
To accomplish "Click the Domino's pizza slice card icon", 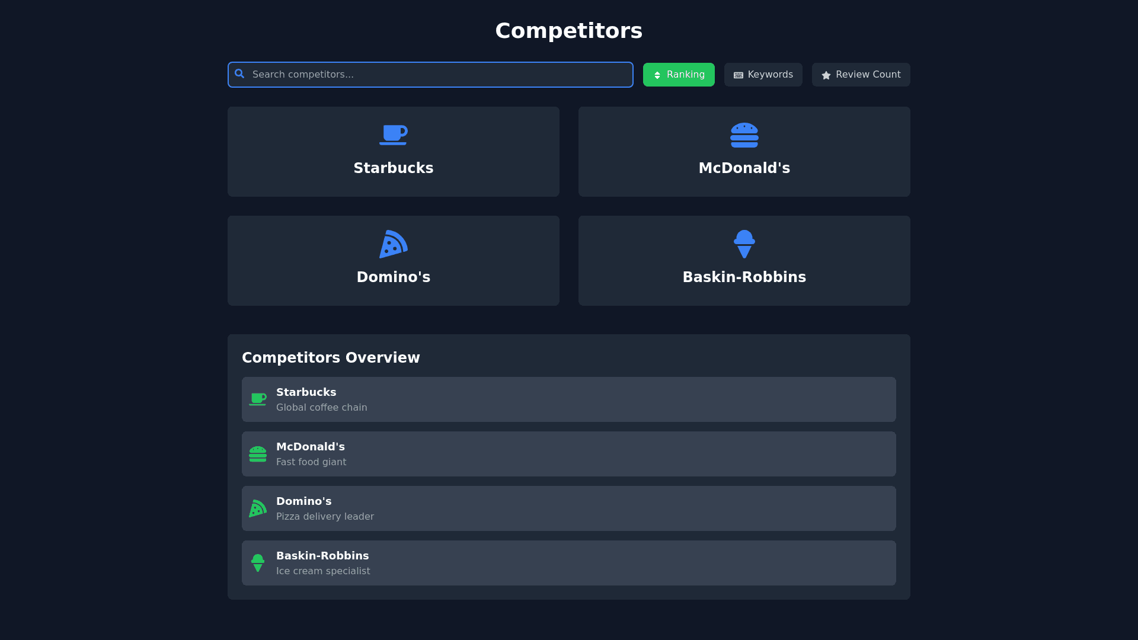I will pos(393,244).
